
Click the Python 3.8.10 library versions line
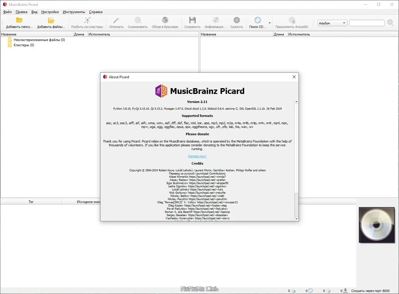[197, 109]
